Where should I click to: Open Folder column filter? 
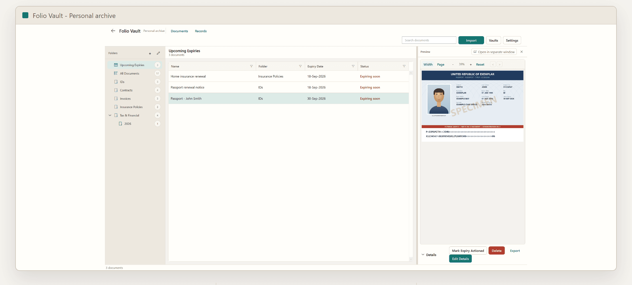tap(300, 66)
